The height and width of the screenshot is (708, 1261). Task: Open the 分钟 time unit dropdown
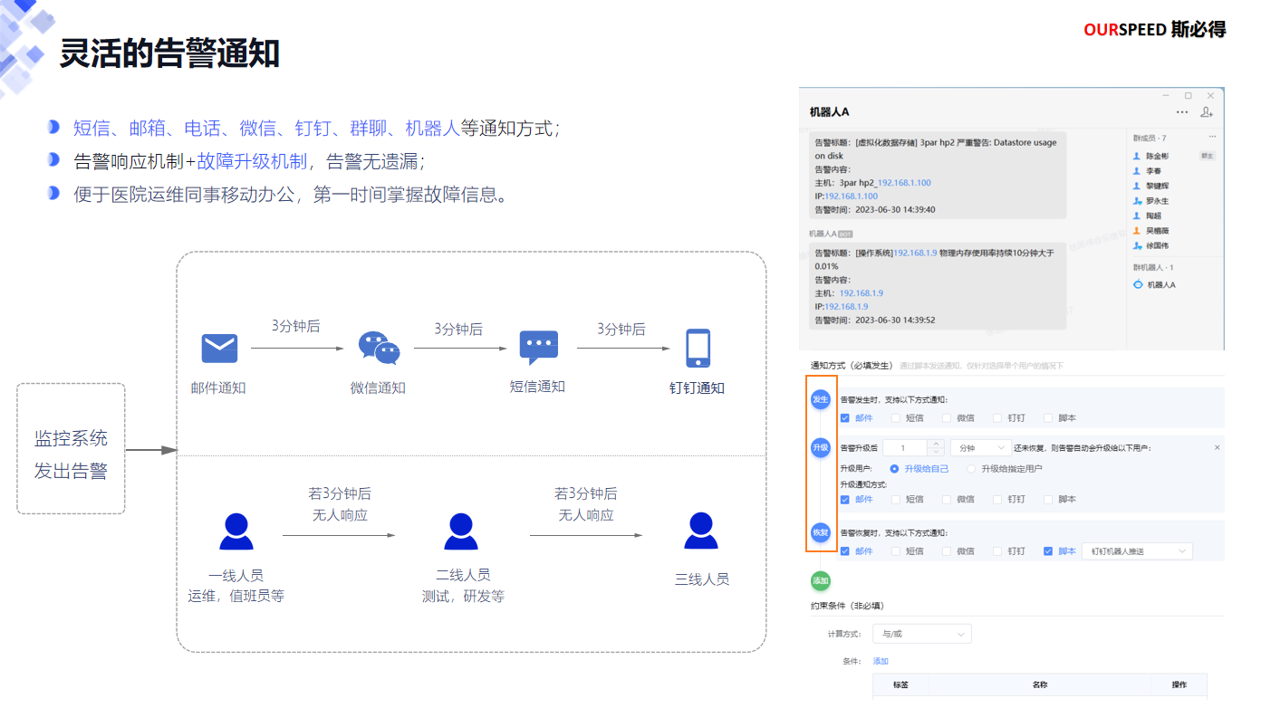(980, 448)
